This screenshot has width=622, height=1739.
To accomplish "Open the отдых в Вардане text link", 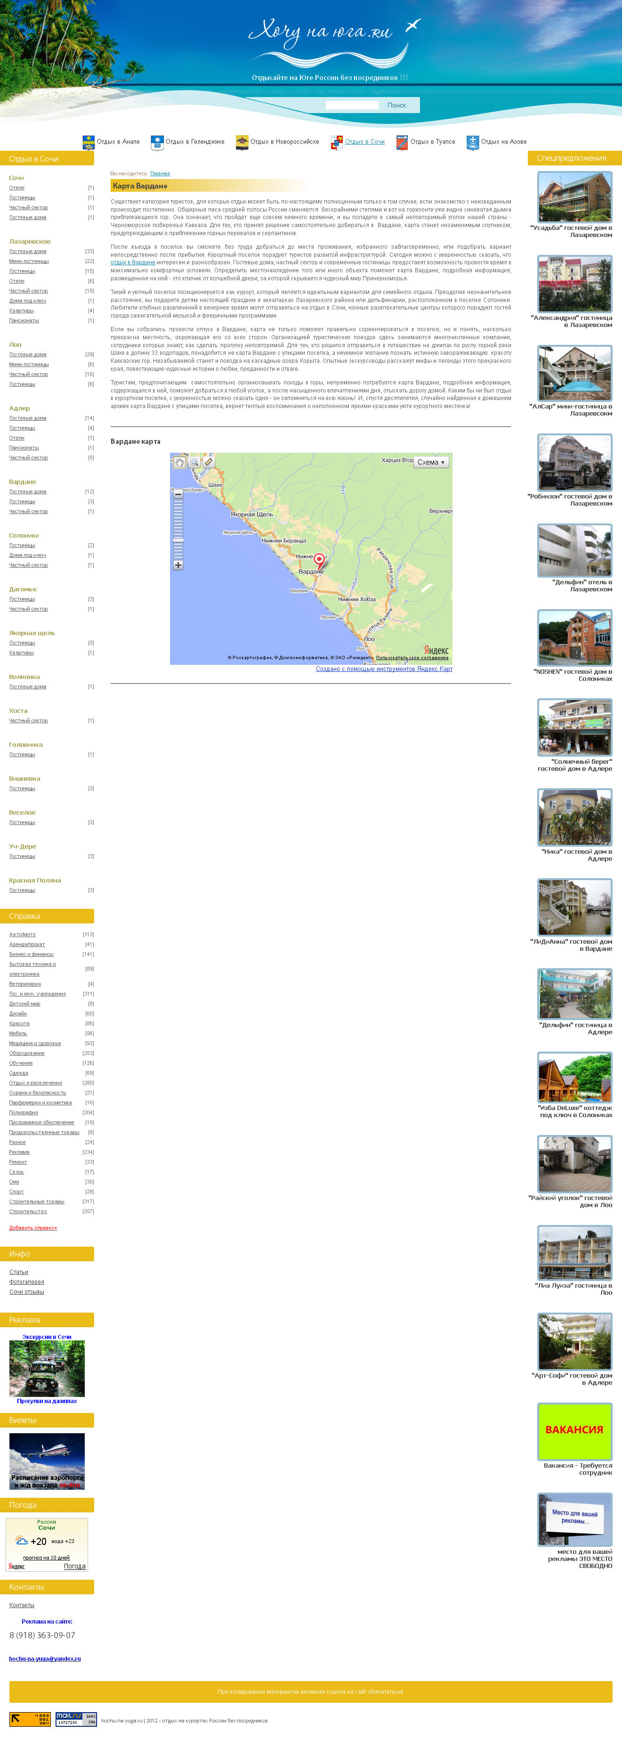I will (133, 262).
